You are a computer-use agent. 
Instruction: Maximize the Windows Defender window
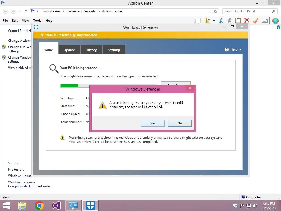(x=232, y=26)
